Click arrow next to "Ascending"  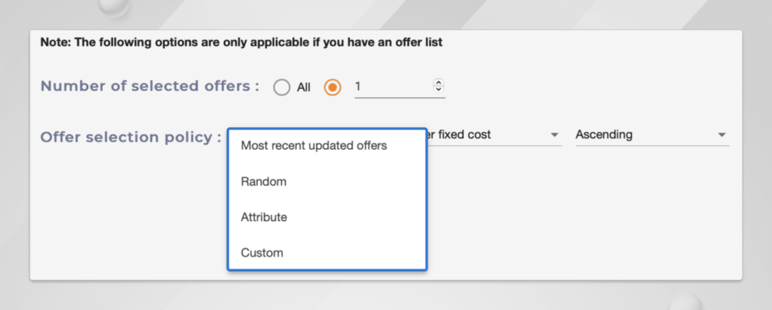point(721,135)
